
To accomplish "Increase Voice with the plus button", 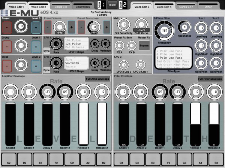I will 36,66.
